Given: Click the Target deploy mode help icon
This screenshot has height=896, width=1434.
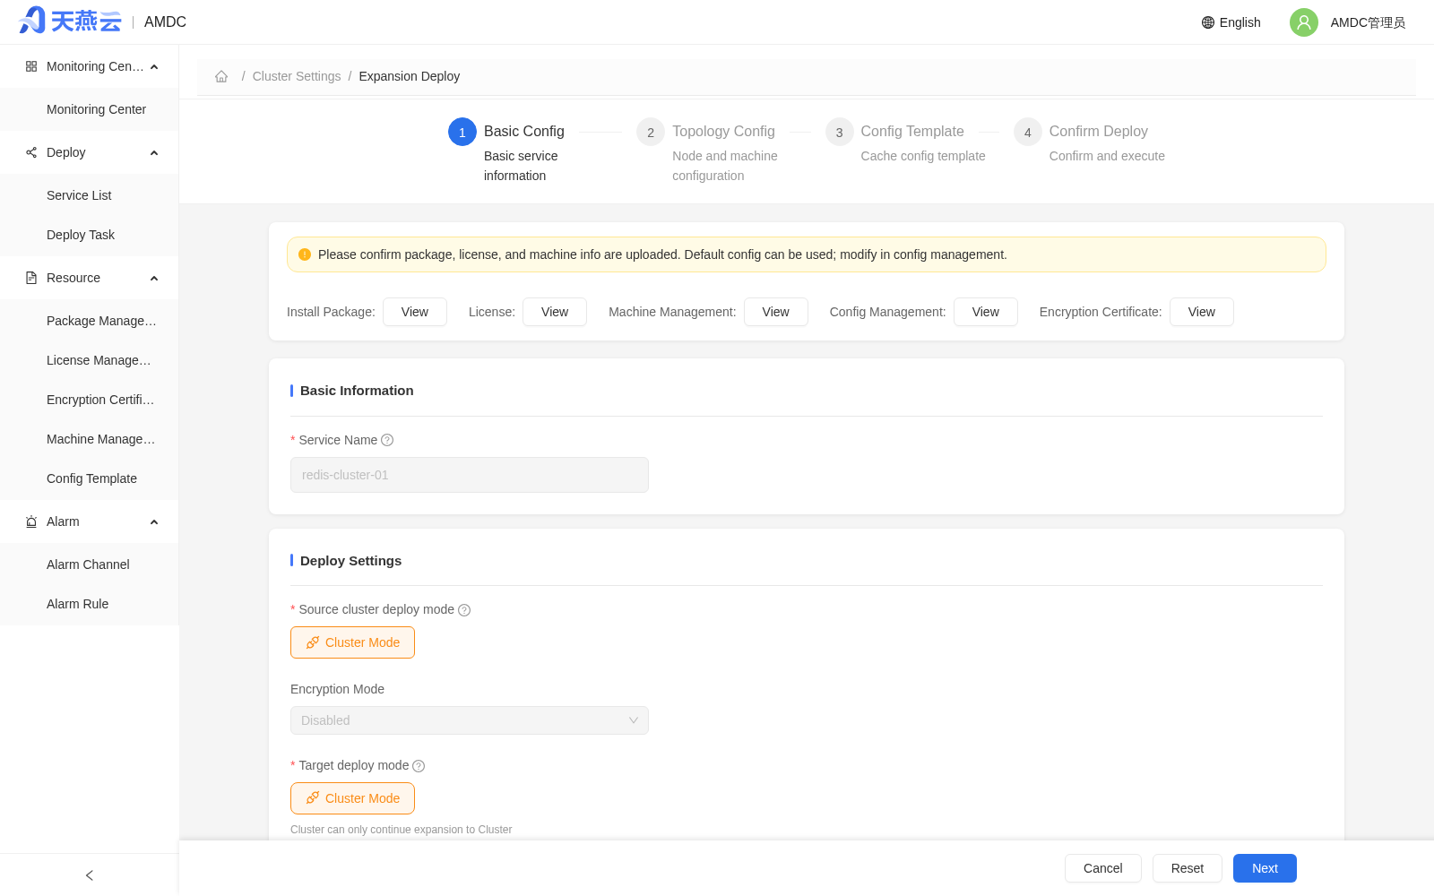Looking at the screenshot, I should click(419, 766).
